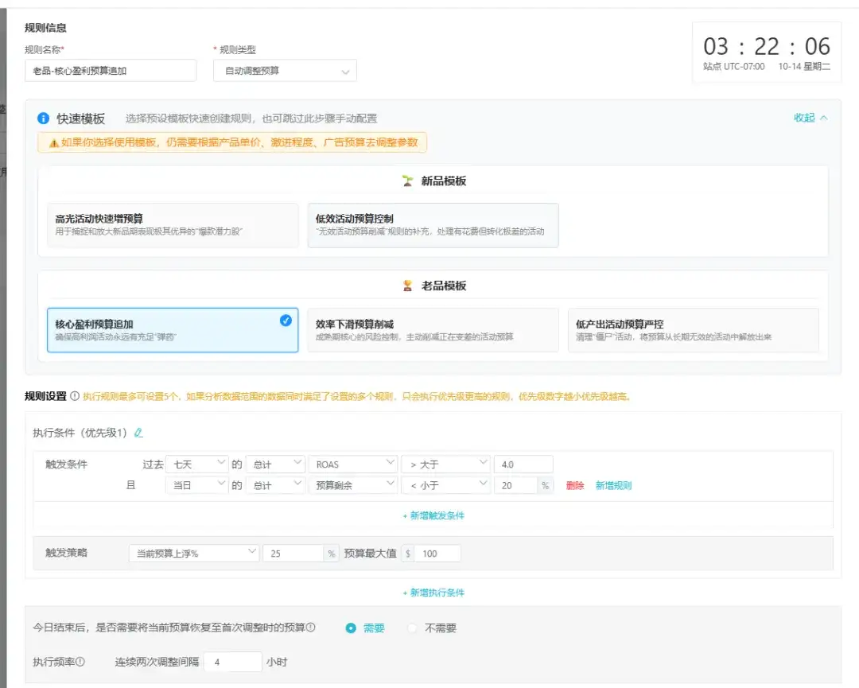Toggle the checkmark on 核心盈利预算追加 card
The image size is (859, 688).
286,321
